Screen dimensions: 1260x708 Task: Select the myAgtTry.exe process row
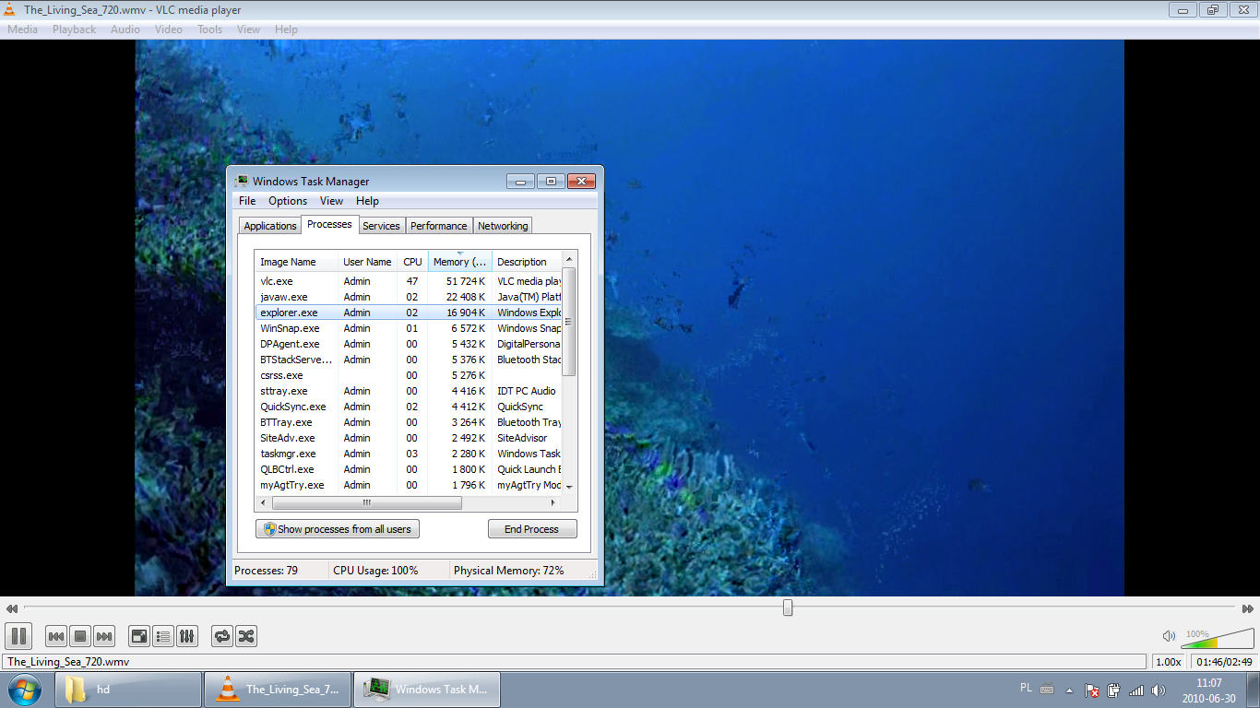click(x=409, y=485)
